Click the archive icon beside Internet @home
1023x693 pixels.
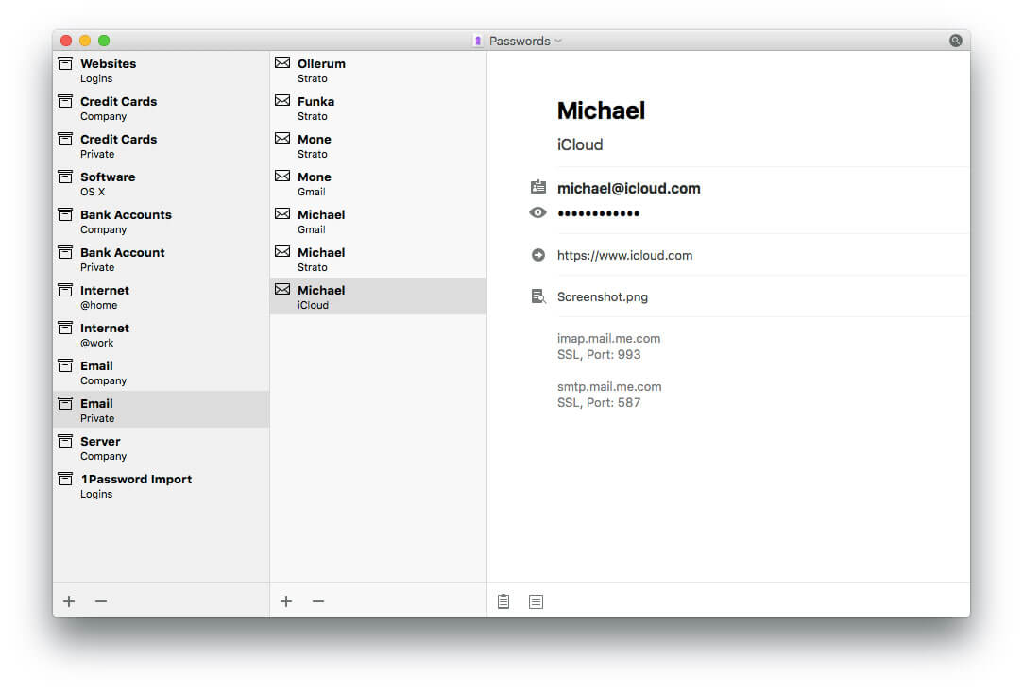pyautogui.click(x=65, y=290)
